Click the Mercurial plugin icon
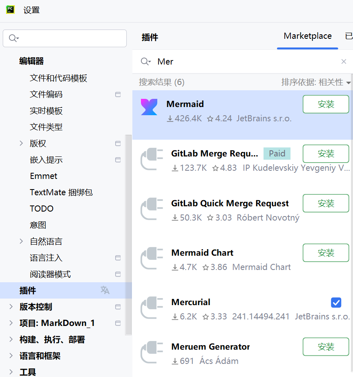The height and width of the screenshot is (377, 353). (x=152, y=308)
